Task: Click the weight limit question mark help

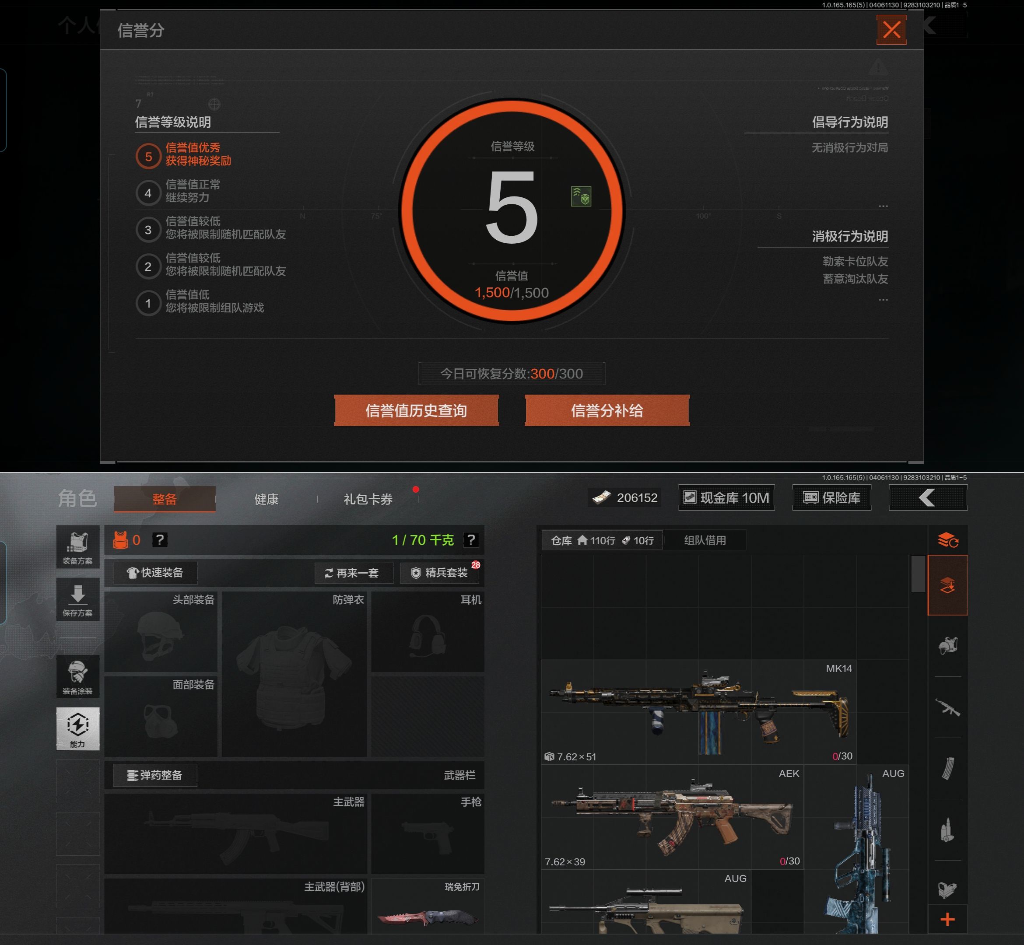Action: [470, 539]
